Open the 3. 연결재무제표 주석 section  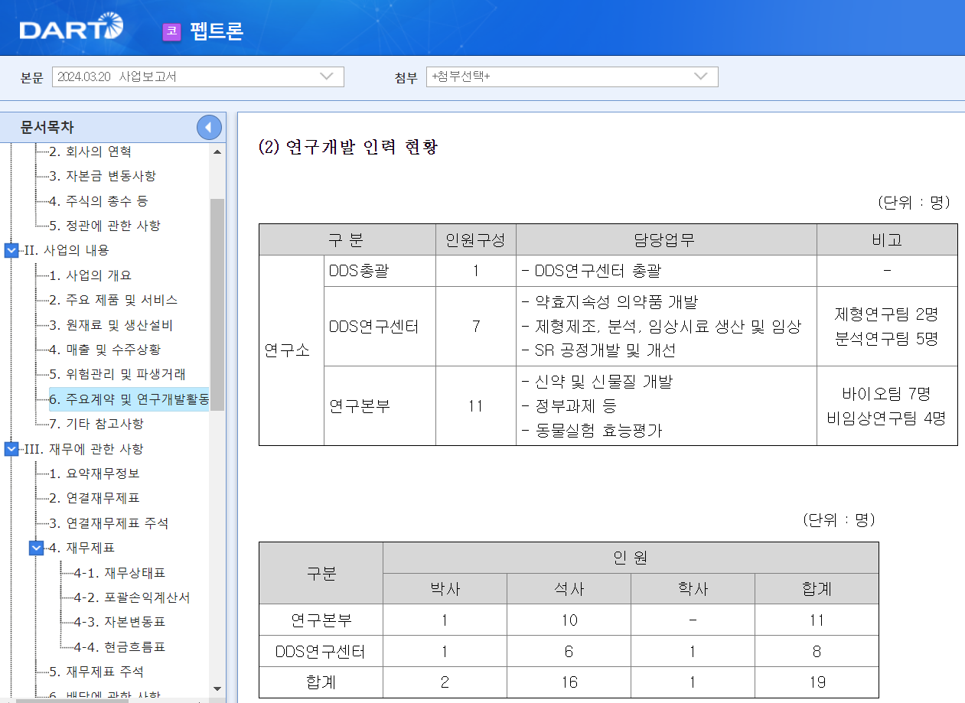[108, 522]
